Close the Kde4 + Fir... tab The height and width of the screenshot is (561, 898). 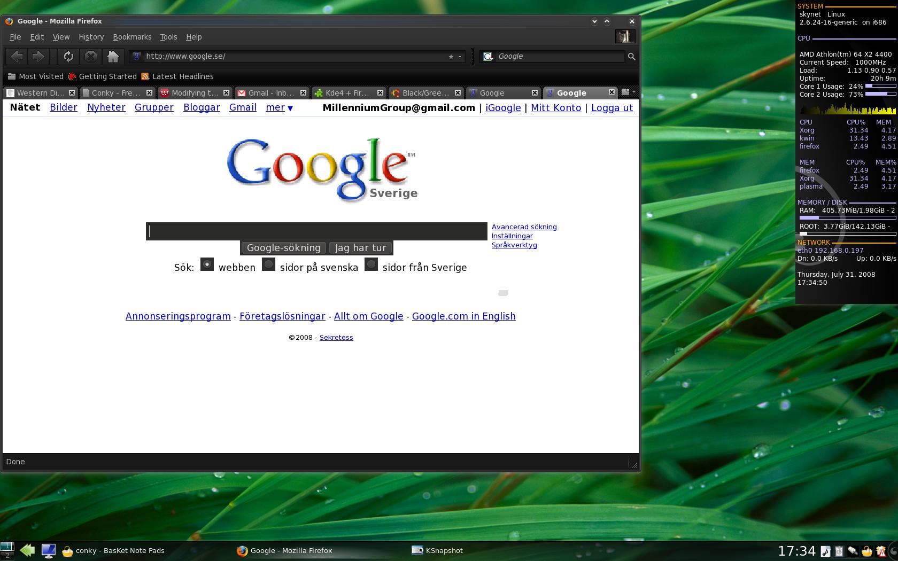380,92
